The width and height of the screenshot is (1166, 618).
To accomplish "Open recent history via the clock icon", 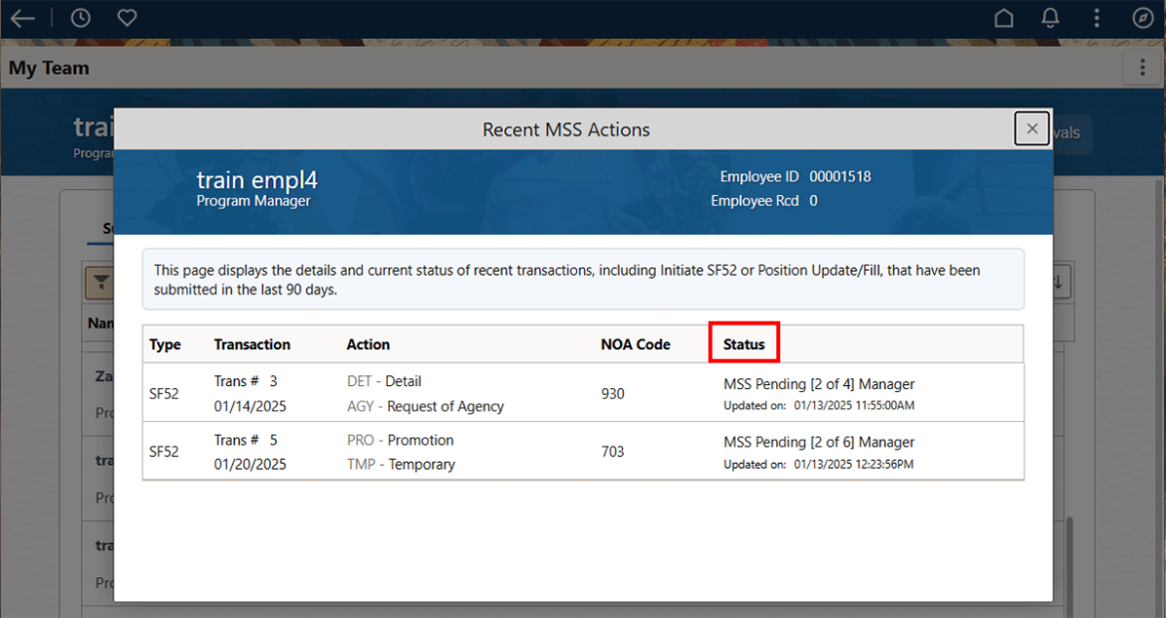I will click(x=80, y=17).
